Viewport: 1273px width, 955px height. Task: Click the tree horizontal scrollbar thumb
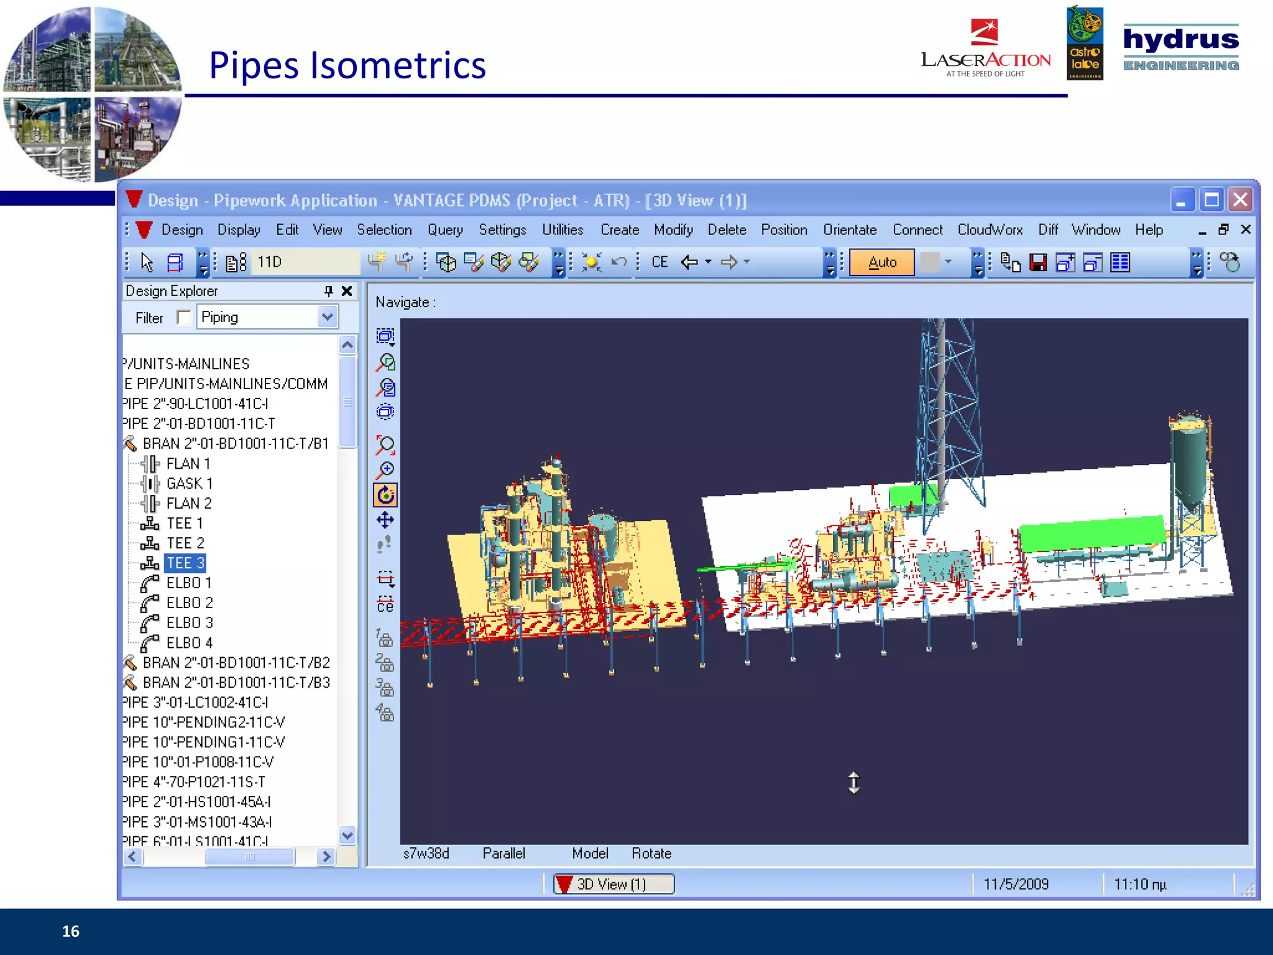[250, 857]
